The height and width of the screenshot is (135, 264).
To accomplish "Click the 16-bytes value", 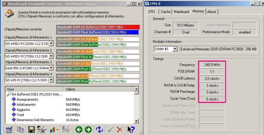I will click(72, 120).
